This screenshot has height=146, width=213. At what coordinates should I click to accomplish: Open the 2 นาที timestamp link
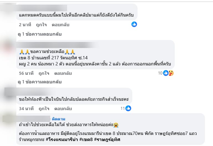point(25,25)
